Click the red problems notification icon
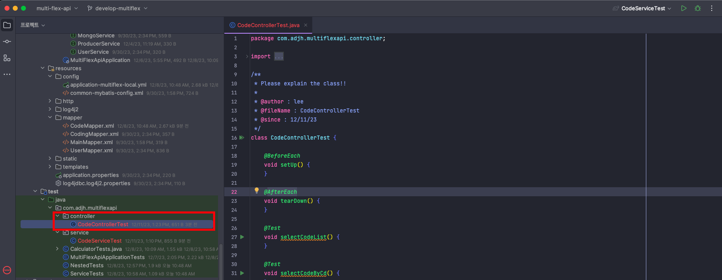 pyautogui.click(x=7, y=270)
